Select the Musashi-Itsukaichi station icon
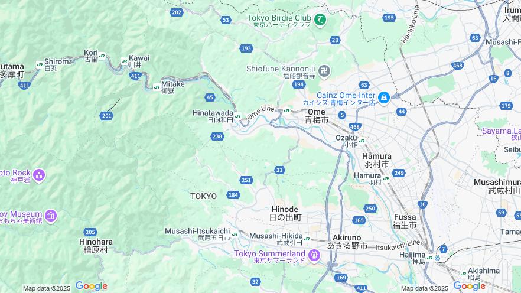 (235, 234)
